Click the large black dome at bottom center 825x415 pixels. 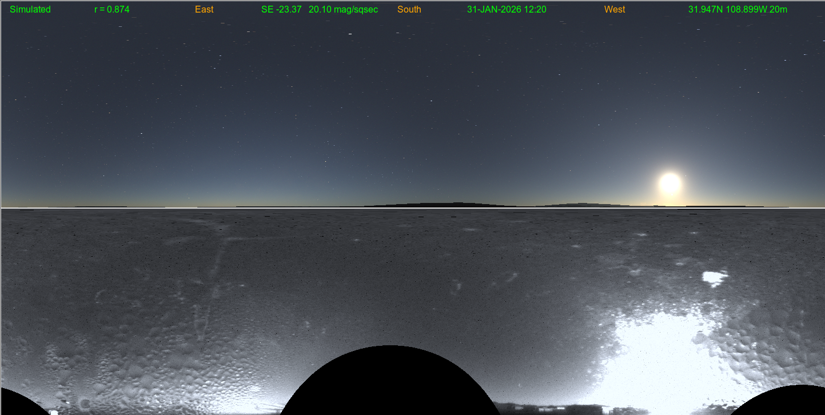click(390, 383)
